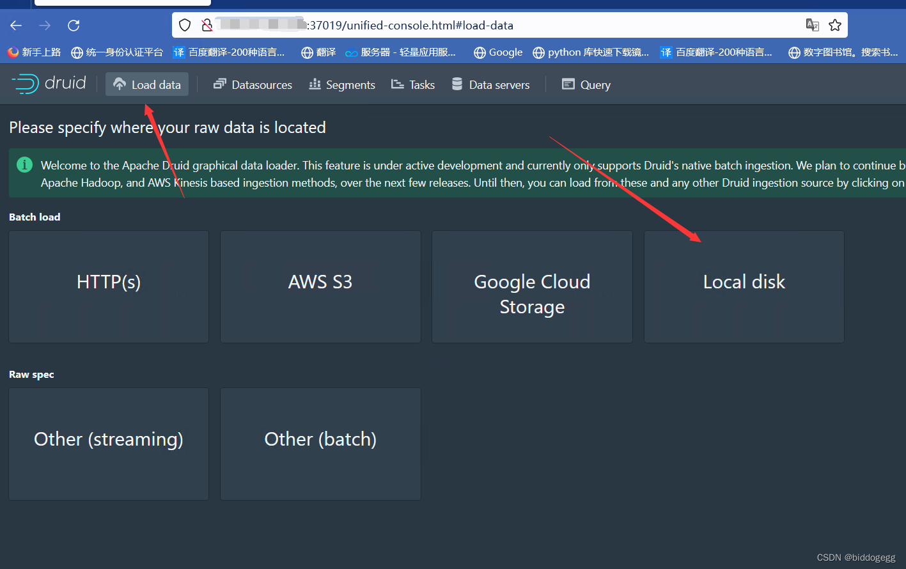906x569 pixels.
Task: Click the insecure connection lock icon
Action: click(x=207, y=26)
